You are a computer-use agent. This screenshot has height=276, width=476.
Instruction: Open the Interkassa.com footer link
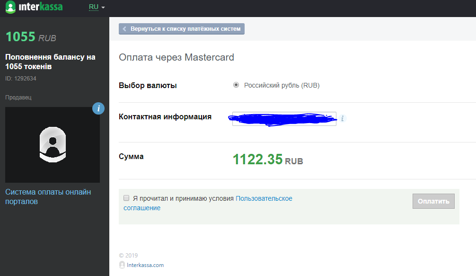pyautogui.click(x=145, y=265)
